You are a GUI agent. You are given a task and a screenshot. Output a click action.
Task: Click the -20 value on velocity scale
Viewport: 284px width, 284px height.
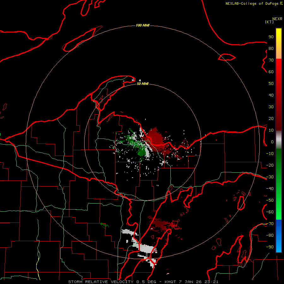[x=270, y=165]
